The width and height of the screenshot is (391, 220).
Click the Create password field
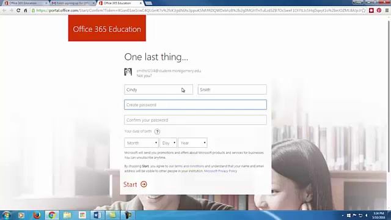pos(195,105)
